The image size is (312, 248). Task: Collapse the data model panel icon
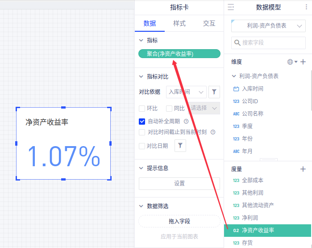[231, 7]
